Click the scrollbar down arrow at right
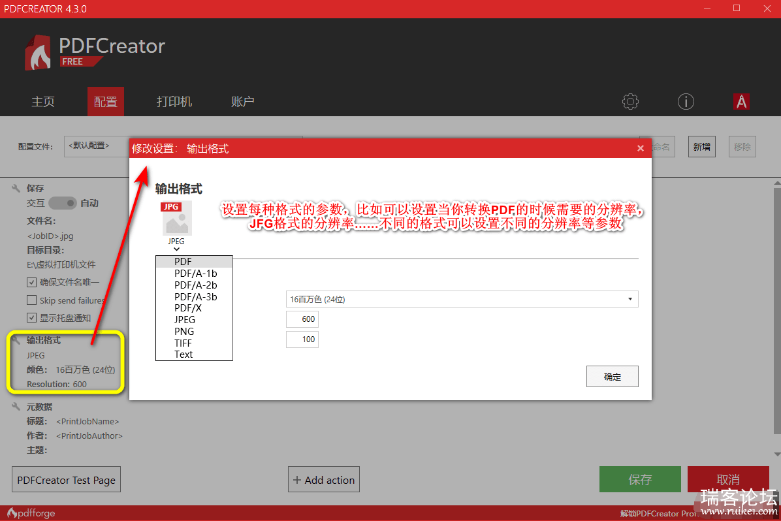This screenshot has height=521, width=781. click(777, 454)
